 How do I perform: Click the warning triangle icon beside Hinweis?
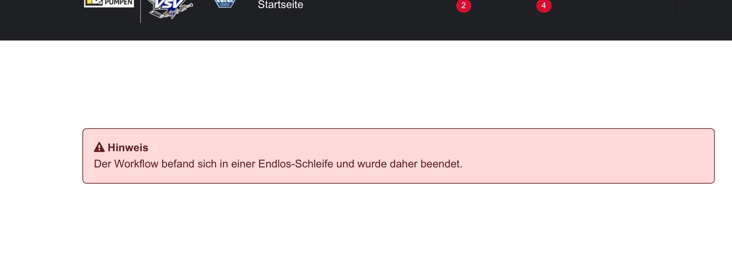click(99, 147)
